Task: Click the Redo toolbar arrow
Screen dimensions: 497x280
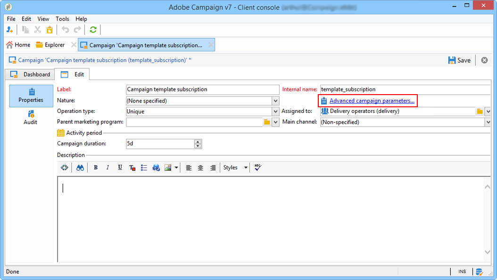Action: coord(77,30)
